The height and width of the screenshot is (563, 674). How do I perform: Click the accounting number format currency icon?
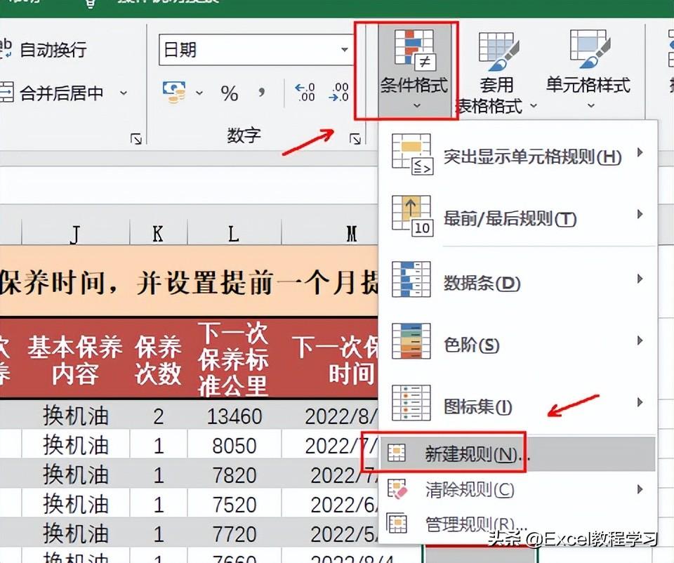point(173,91)
